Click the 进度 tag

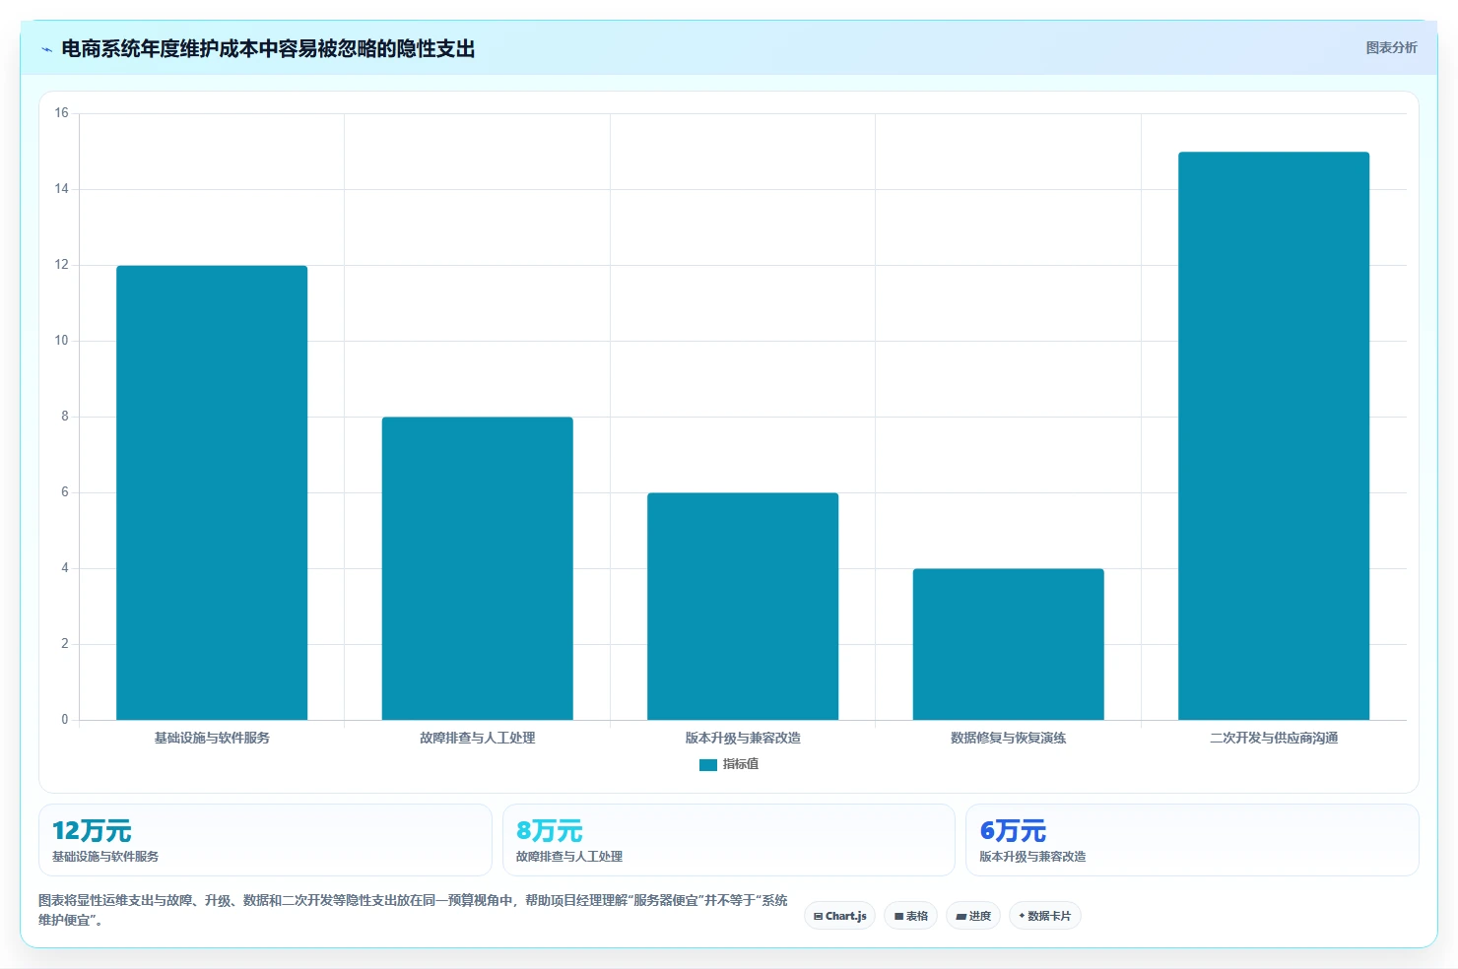tap(973, 916)
